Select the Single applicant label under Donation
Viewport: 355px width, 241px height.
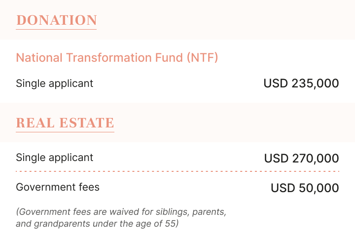pyautogui.click(x=54, y=83)
